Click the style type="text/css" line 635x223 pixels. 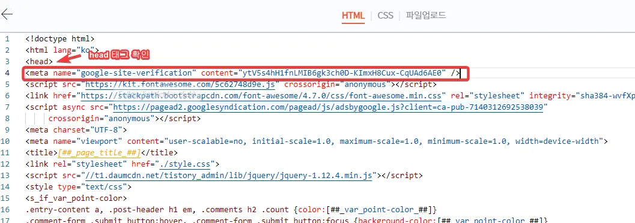(x=78, y=186)
